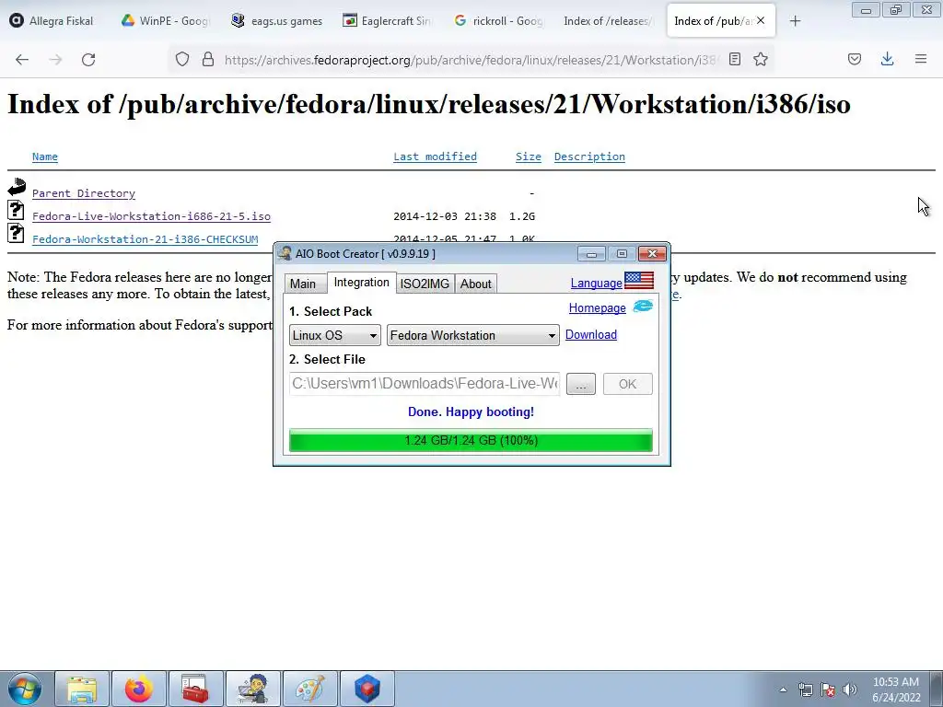Switch to the Eaglercraft browser tab

(388, 21)
